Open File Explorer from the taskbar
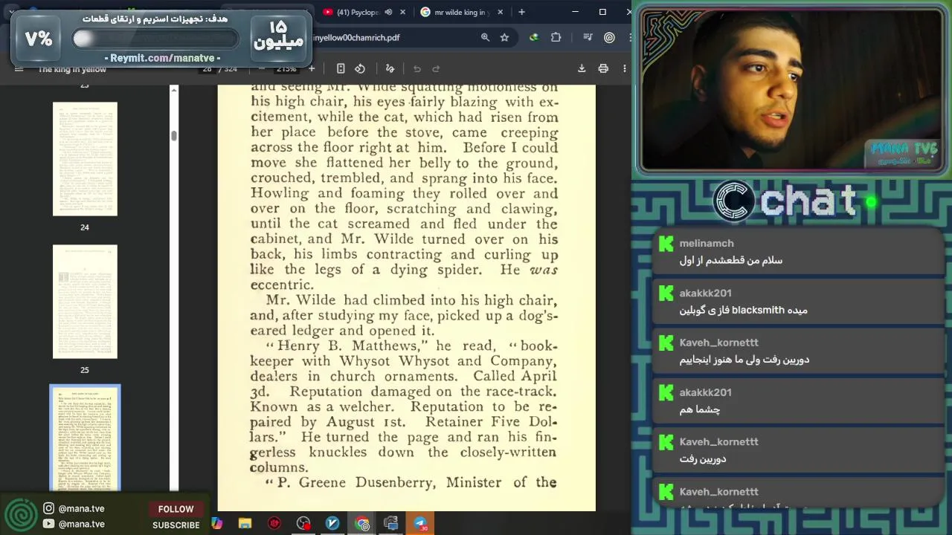This screenshot has height=535, width=952. (x=245, y=524)
